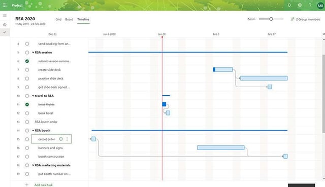Screen dimensions: 325x187
Task: Collapse the RSA session group
Action: tap(33, 52)
